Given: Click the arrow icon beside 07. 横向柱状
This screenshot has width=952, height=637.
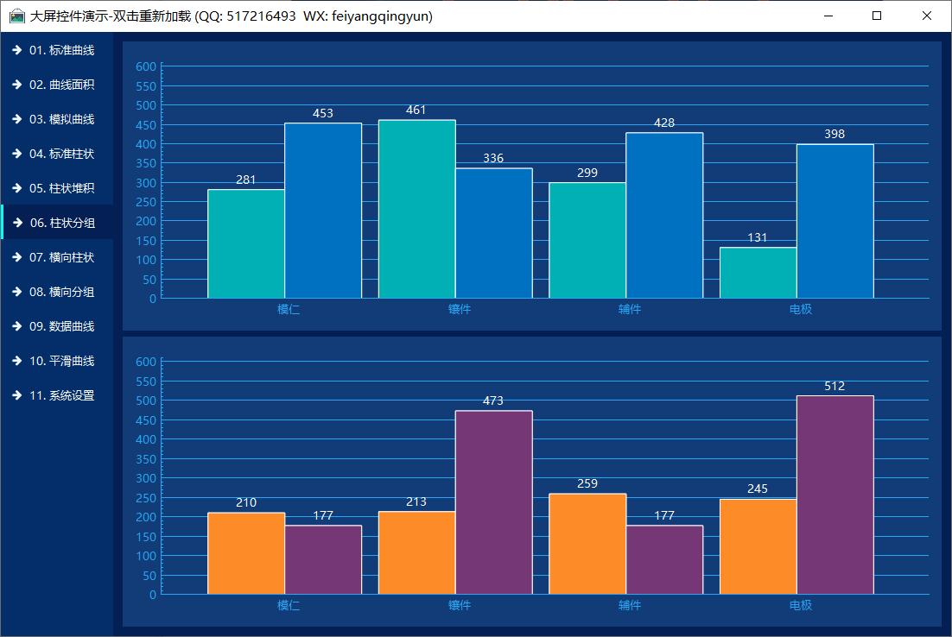Looking at the screenshot, I should (x=16, y=257).
